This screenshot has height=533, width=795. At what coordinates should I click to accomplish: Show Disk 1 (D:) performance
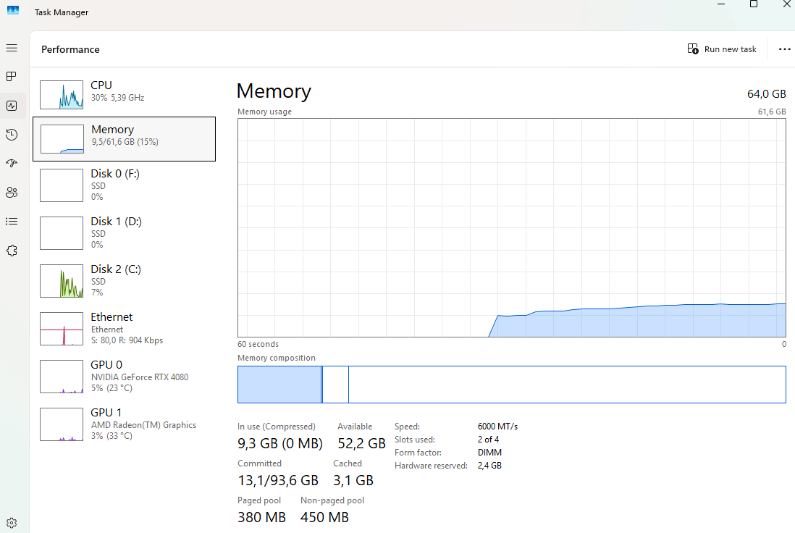coord(124,232)
